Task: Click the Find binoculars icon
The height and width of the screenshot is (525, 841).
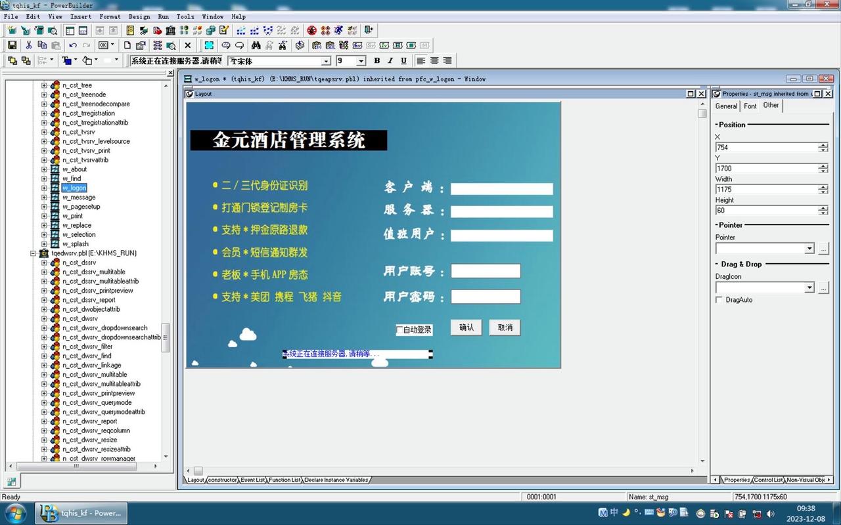Action: pos(256,45)
